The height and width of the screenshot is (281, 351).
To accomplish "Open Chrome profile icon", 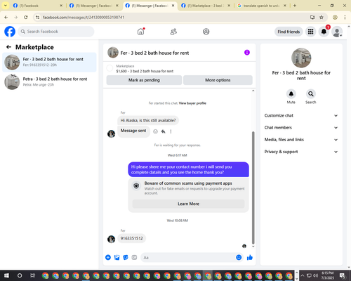I will [335, 17].
